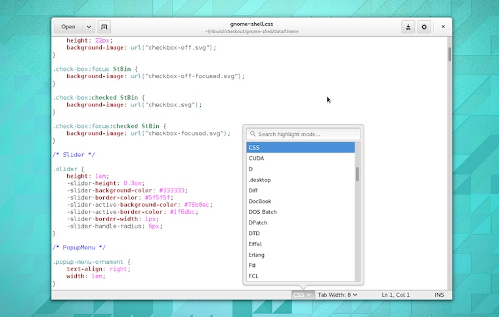
Task: Pick FCL highlight mode
Action: tap(301, 276)
